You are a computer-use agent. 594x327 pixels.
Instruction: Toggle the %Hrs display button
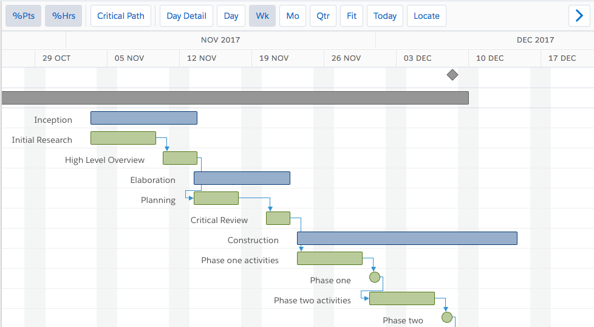point(64,16)
